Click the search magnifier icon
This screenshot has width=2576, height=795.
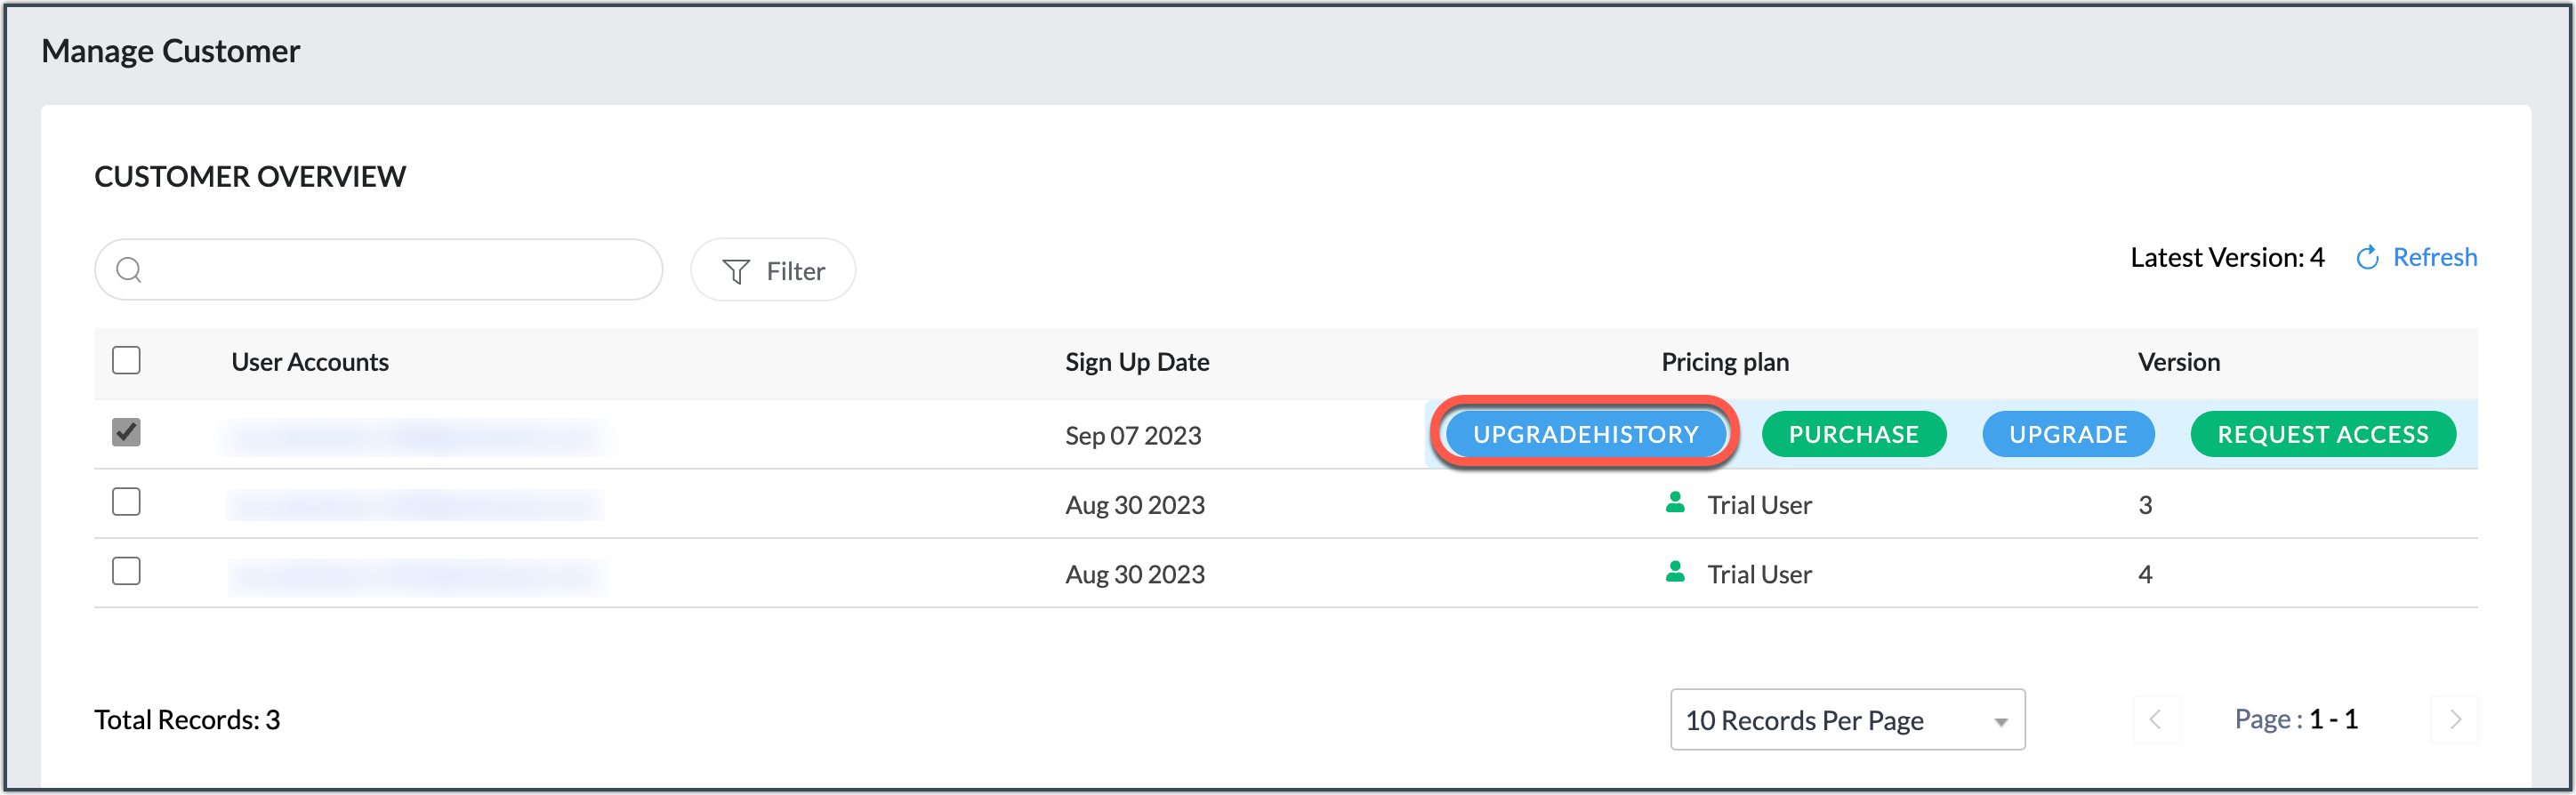pos(129,270)
